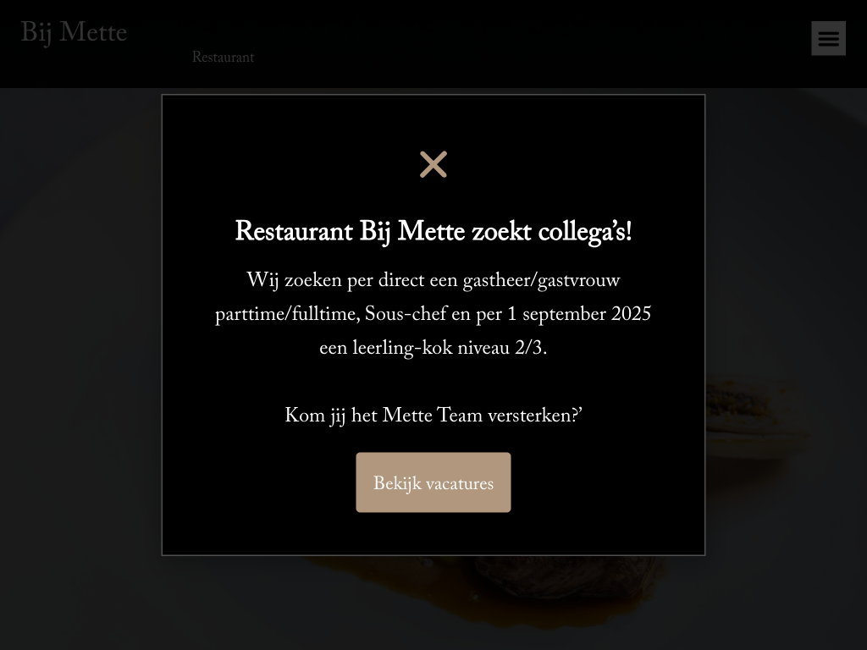Go to homepage via Bij Mette logo
The image size is (867, 650).
(74, 34)
